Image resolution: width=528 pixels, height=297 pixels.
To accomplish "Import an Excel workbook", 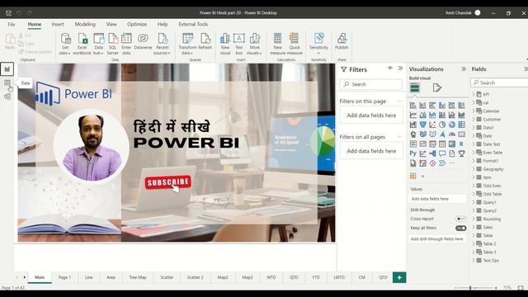I will tap(82, 44).
